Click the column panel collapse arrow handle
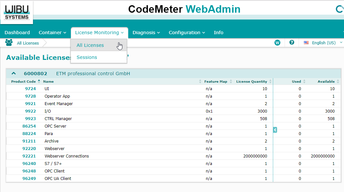Viewport: 344px width, 192px height. click(275, 130)
